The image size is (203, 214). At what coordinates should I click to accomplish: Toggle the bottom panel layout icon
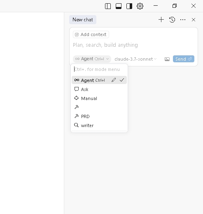click(119, 6)
